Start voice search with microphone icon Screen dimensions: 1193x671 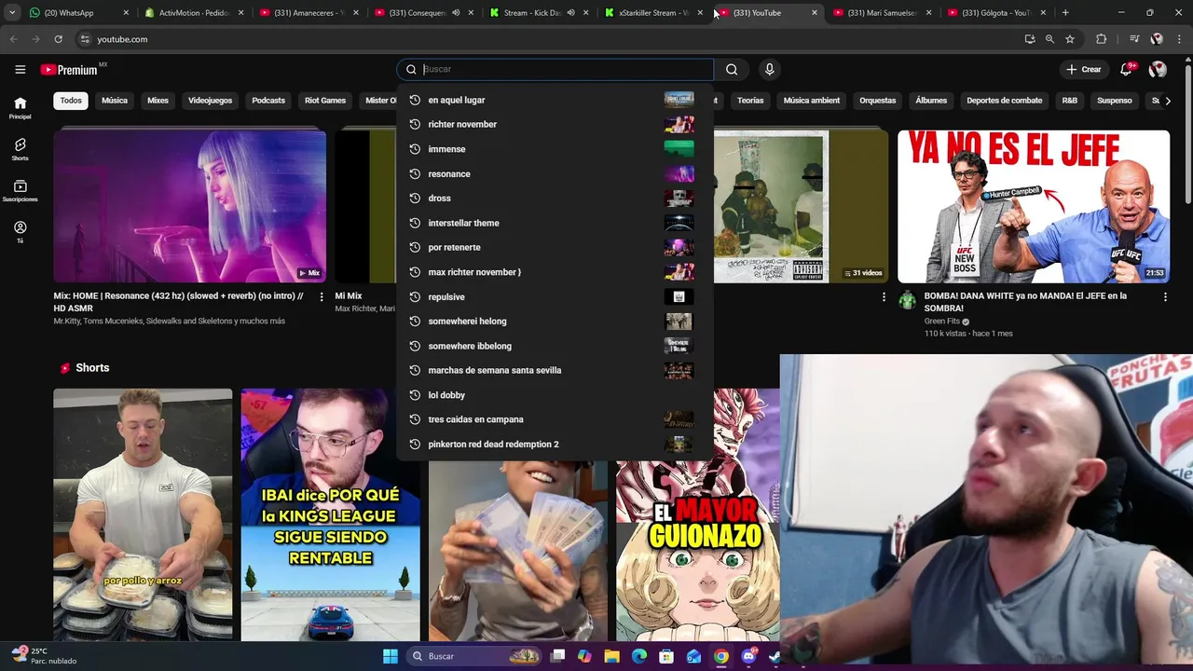click(x=769, y=69)
